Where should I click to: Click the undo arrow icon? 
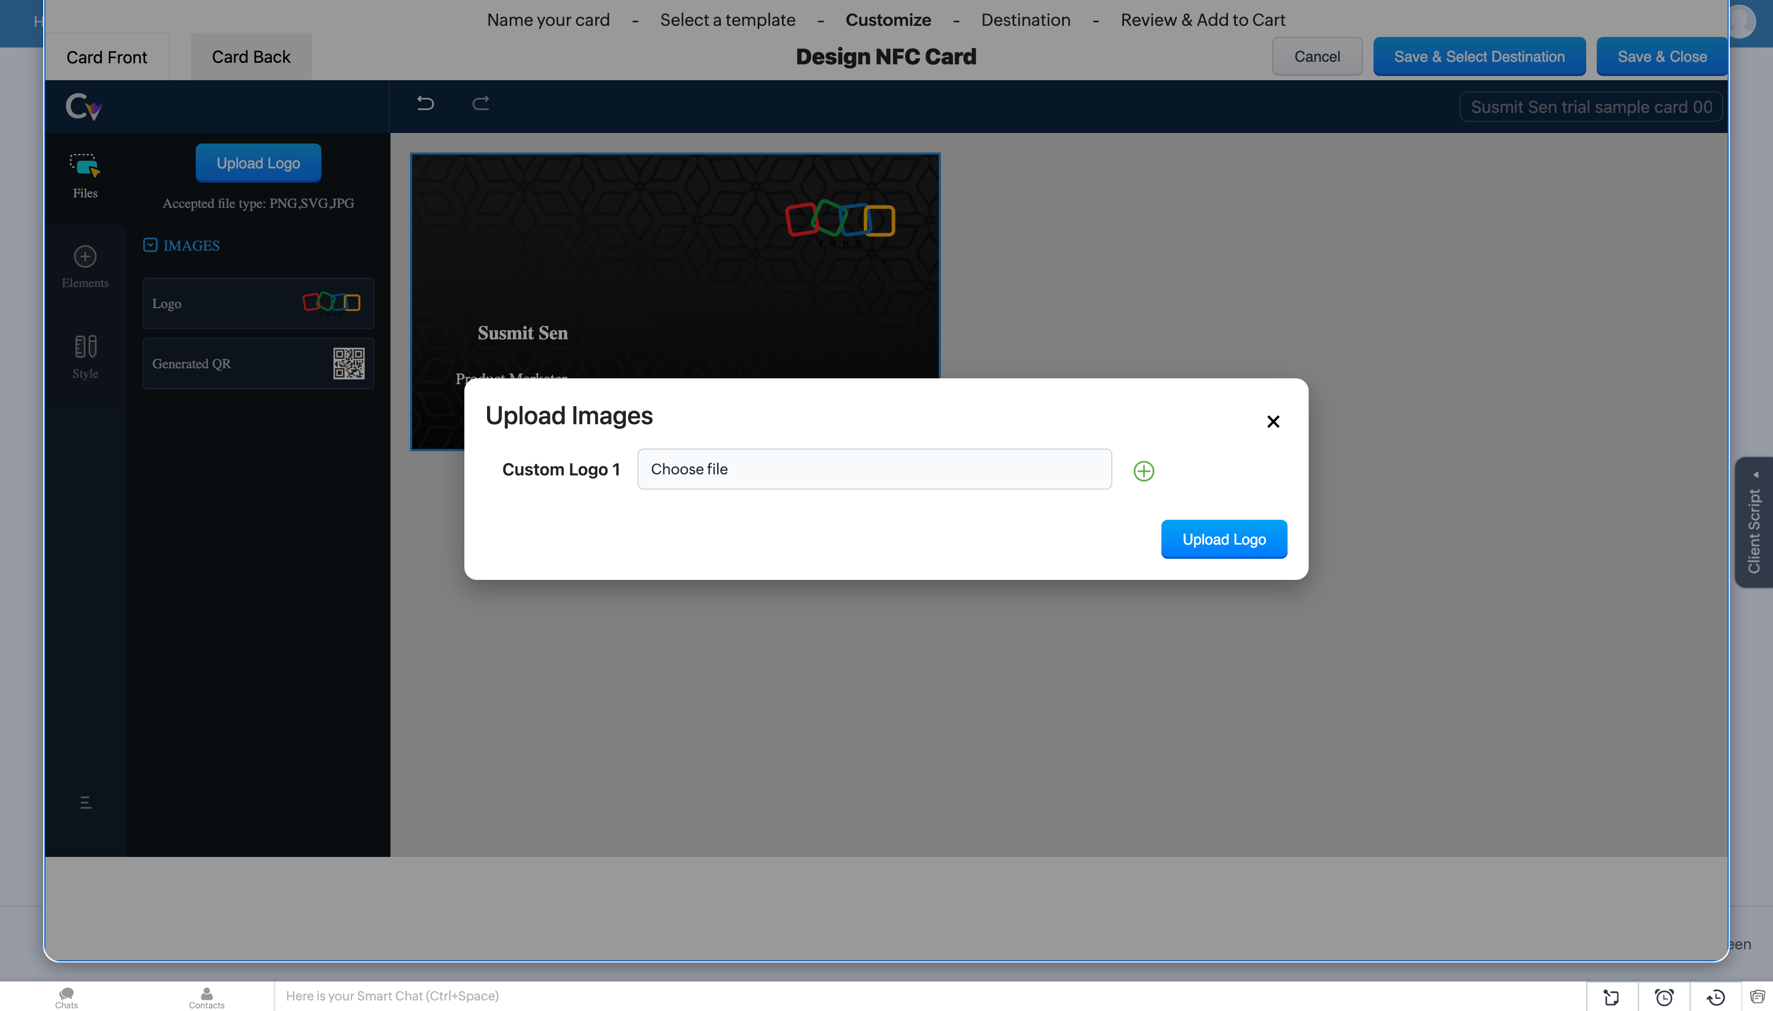point(425,103)
